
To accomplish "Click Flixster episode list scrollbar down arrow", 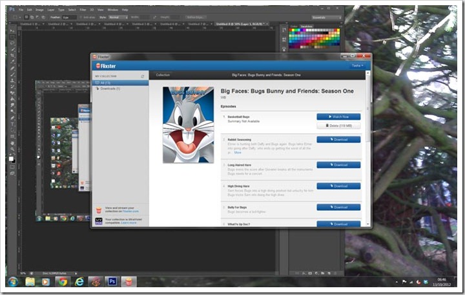I will (368, 224).
